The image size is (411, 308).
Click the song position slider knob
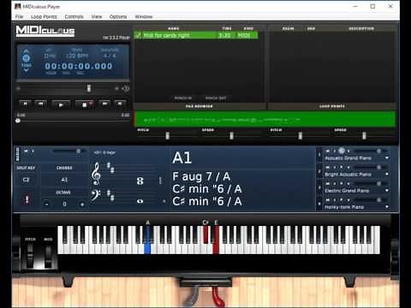(18, 121)
